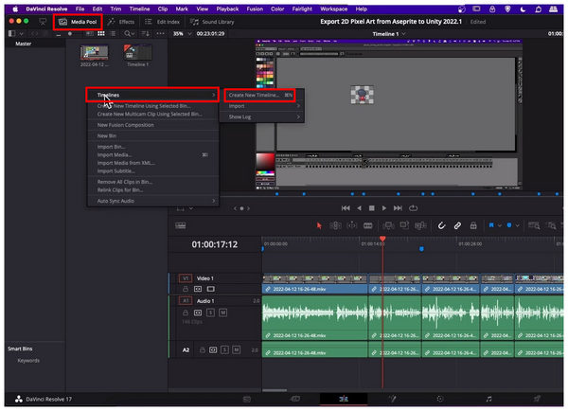Solo the Audio 1 track
Screen dimensions: 568x411
(210, 313)
